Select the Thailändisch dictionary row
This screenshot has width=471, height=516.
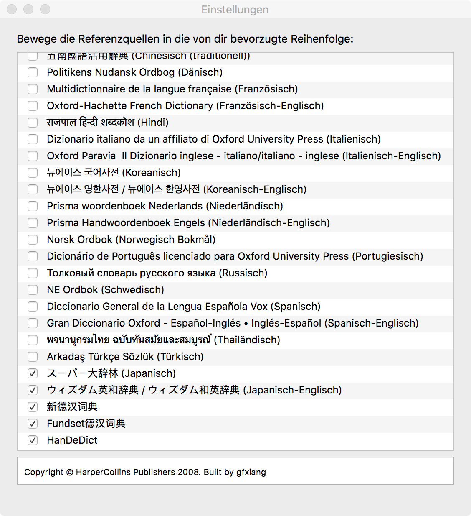coord(163,340)
